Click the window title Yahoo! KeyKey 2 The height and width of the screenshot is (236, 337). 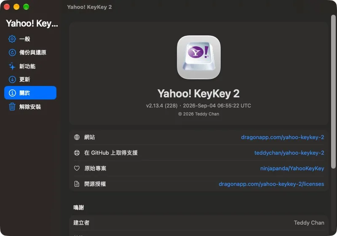pos(89,7)
